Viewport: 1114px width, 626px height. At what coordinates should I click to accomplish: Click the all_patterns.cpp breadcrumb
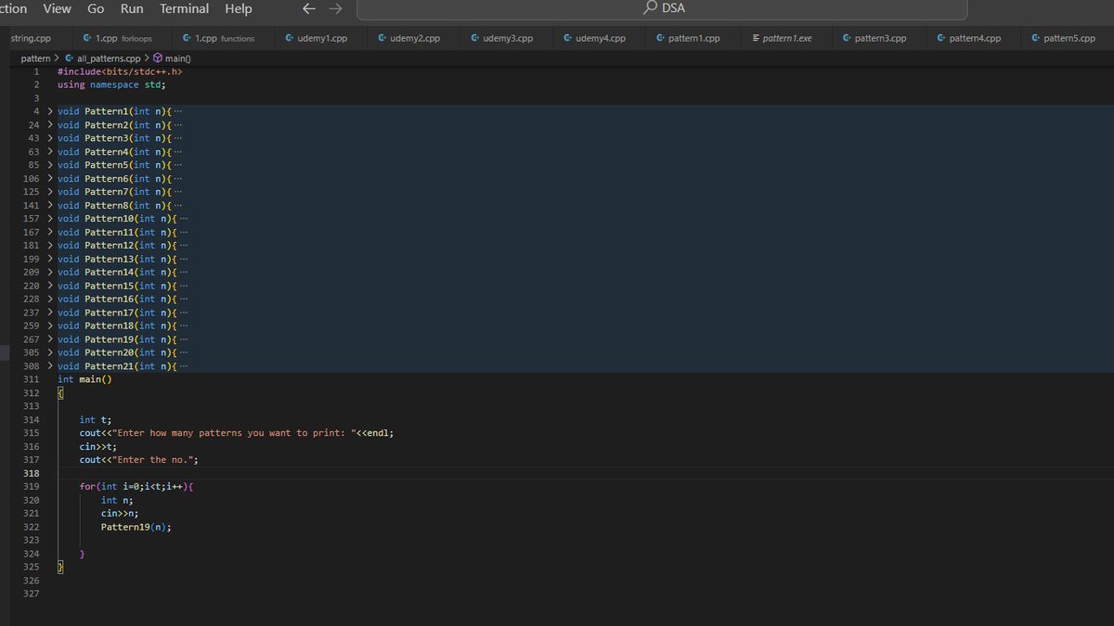tap(109, 58)
